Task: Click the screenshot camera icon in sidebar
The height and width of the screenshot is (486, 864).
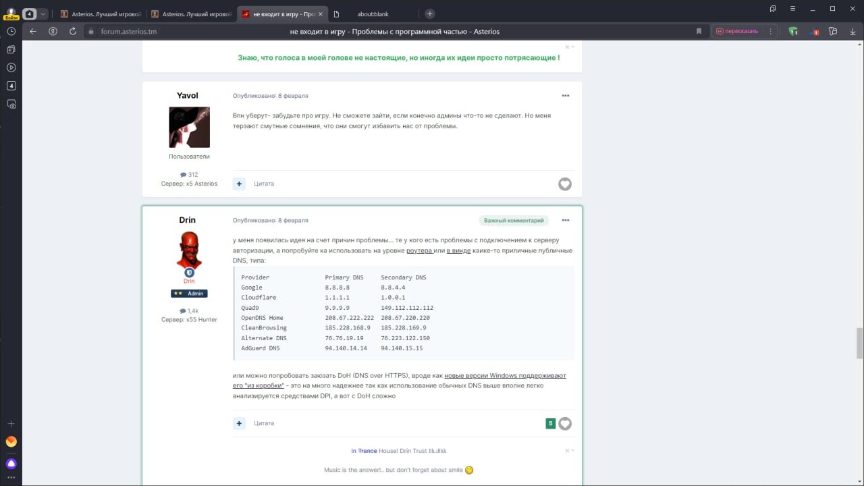Action: [x=11, y=104]
